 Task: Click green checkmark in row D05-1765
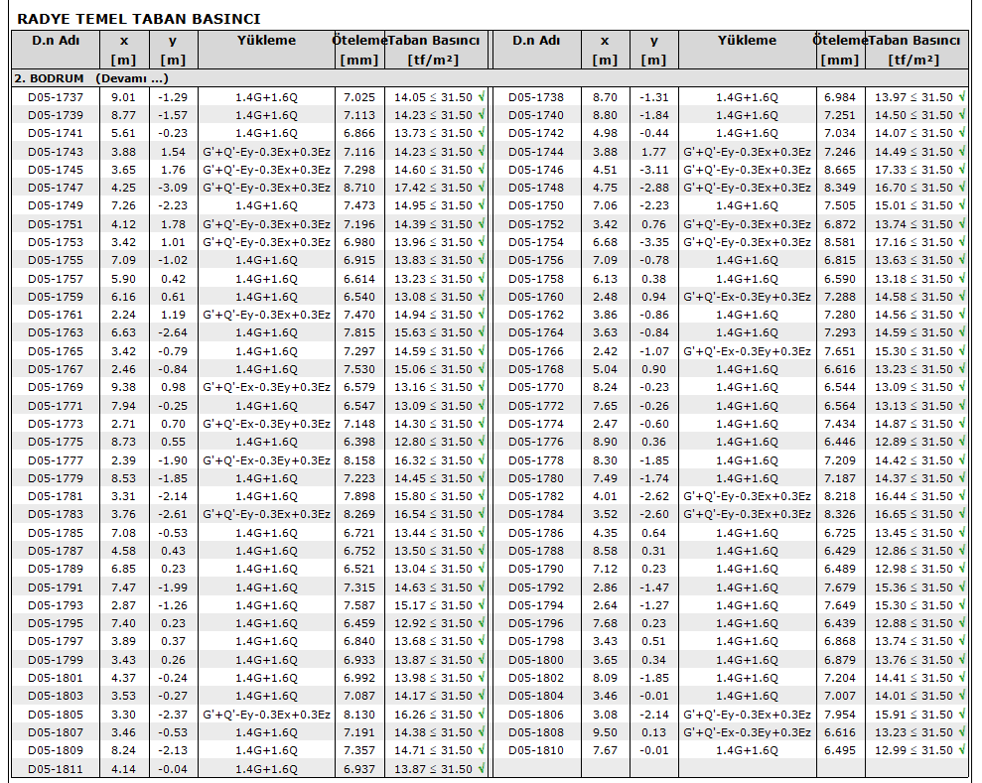(482, 351)
